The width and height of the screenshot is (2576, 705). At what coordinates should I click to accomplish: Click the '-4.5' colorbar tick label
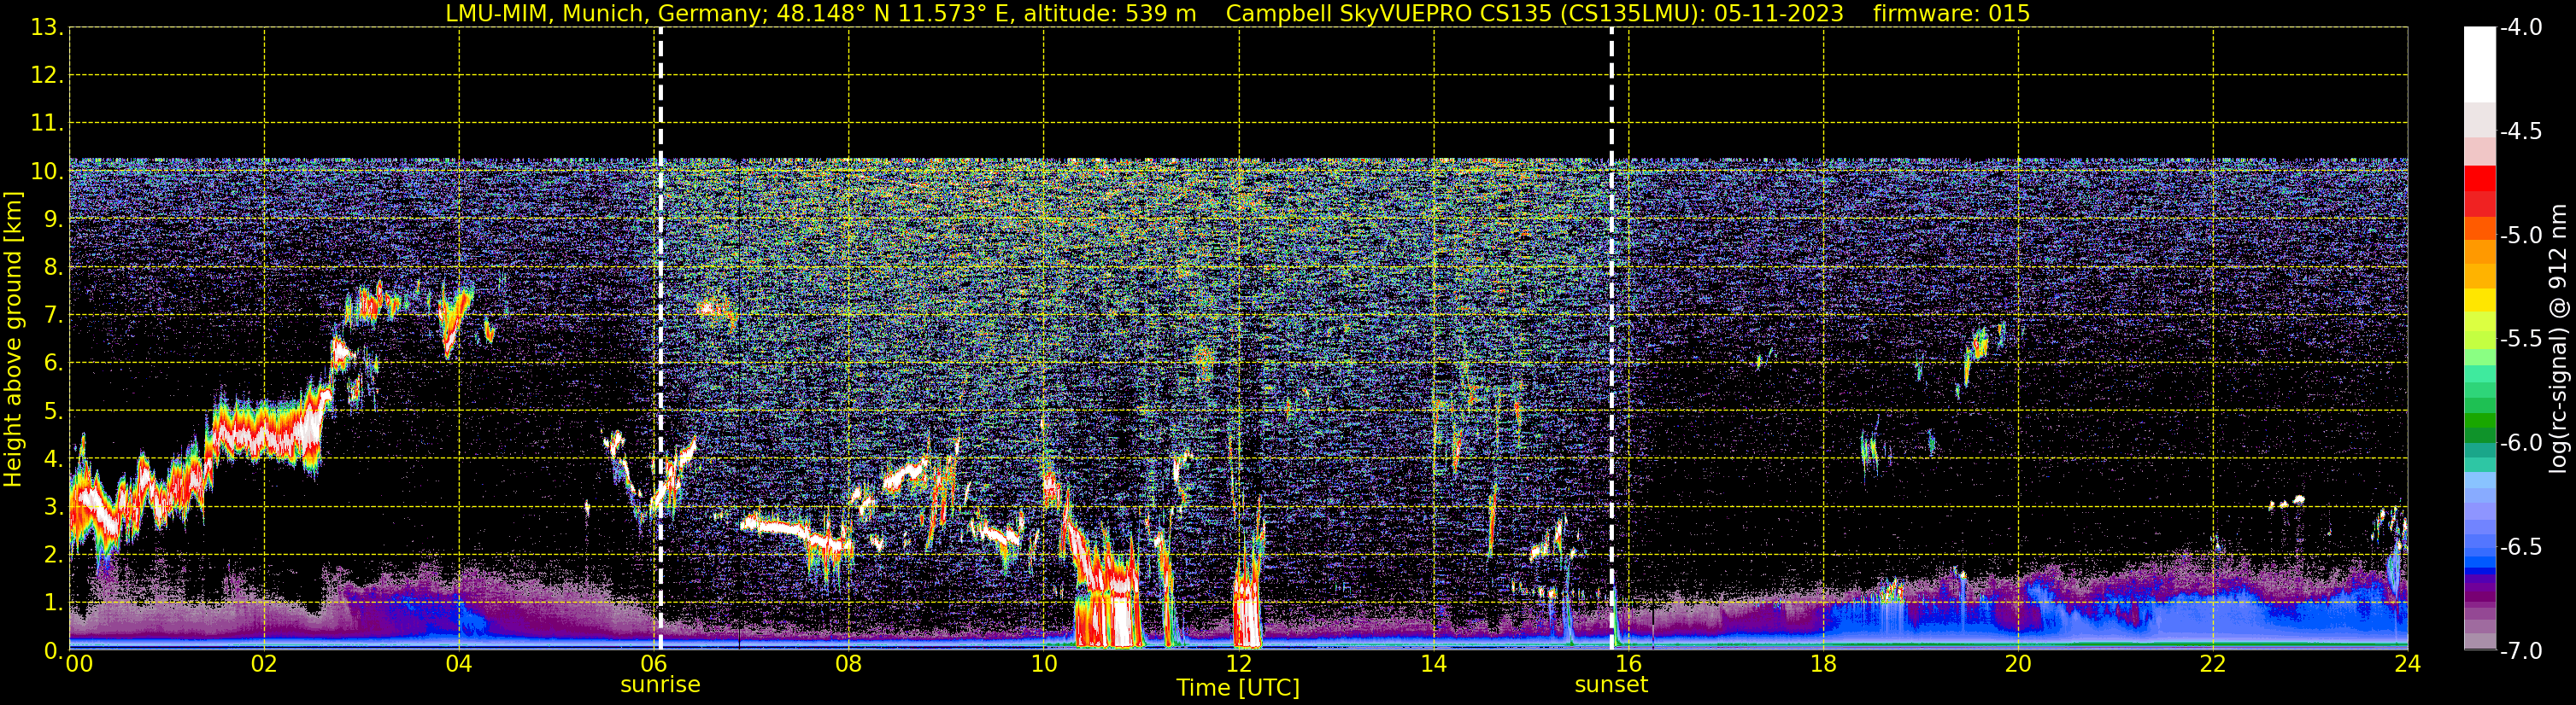pos(2521,131)
